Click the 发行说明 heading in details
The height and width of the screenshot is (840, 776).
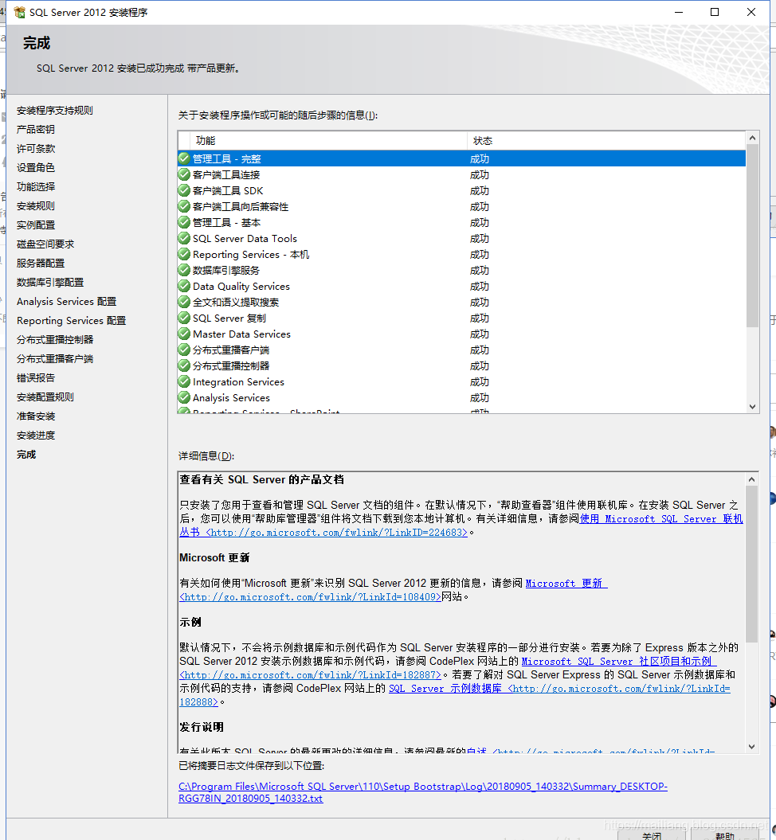pos(202,727)
